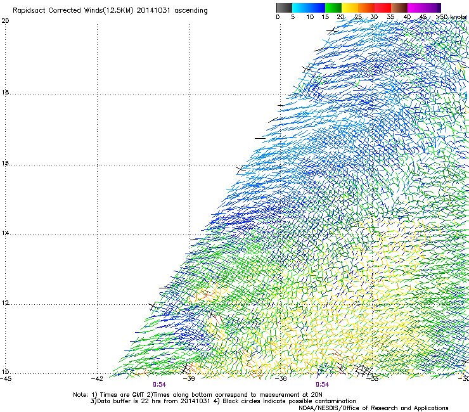Click the longitude label '-42'
Viewport: 469px width, 412px height.
97,378
